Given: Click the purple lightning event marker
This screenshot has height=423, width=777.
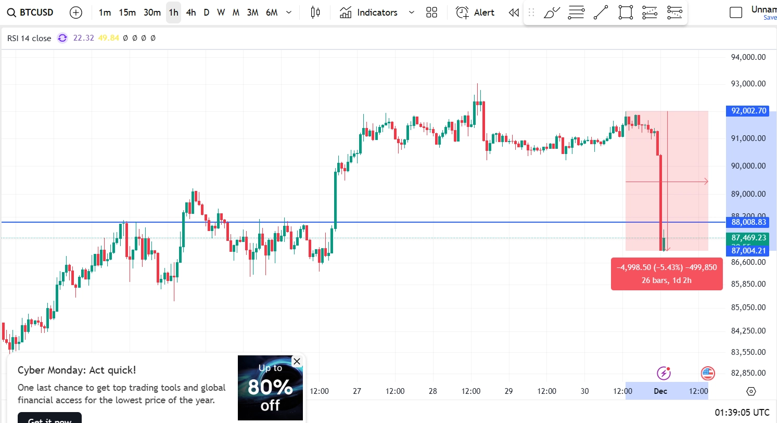Looking at the screenshot, I should [663, 373].
